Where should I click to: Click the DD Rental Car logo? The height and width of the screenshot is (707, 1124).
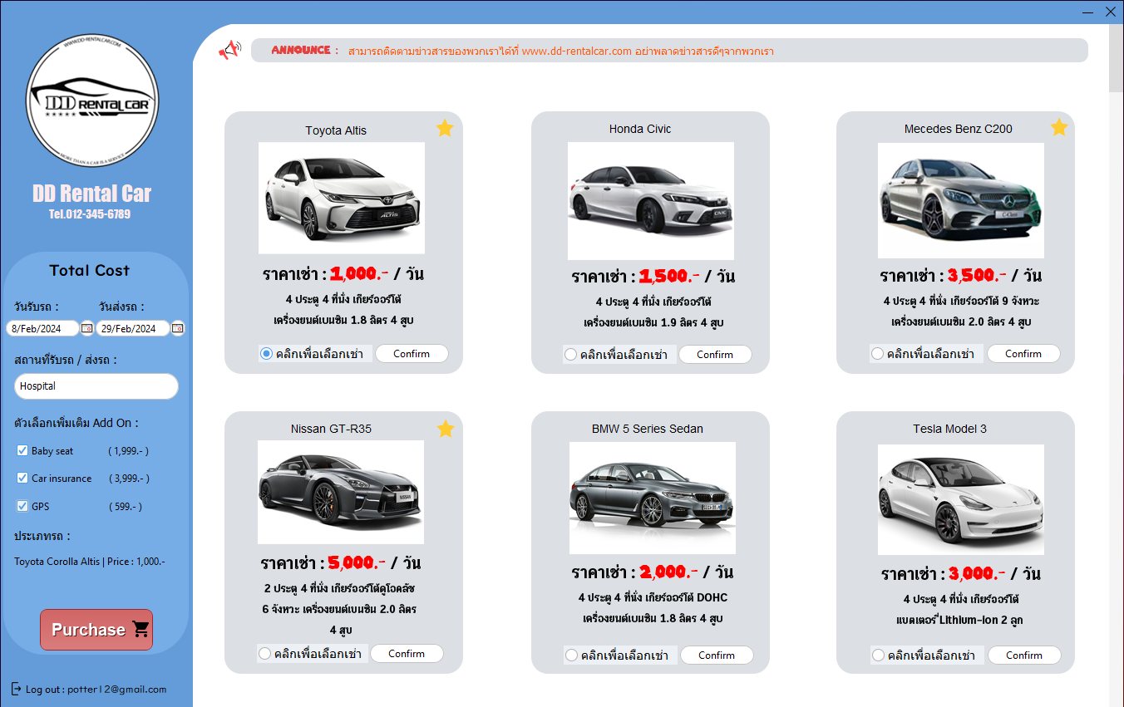91,101
